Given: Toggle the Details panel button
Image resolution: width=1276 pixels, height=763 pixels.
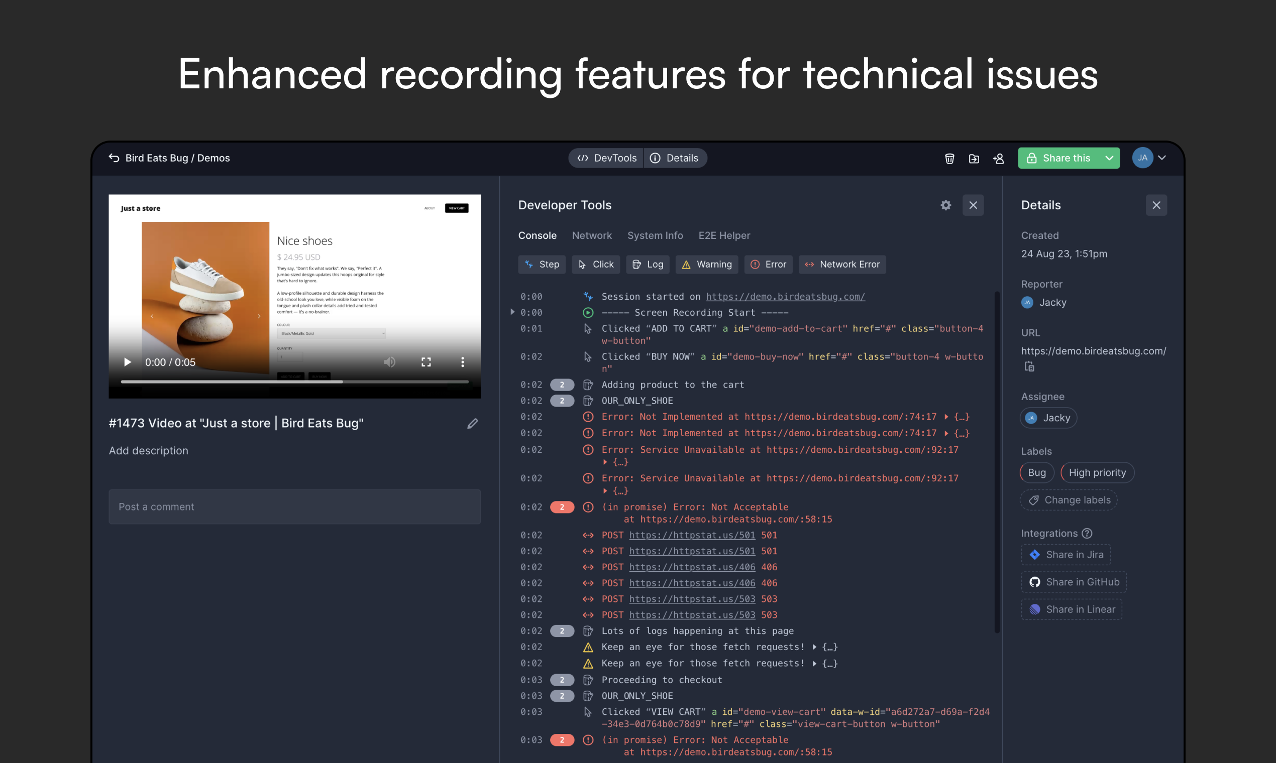Looking at the screenshot, I should pyautogui.click(x=675, y=158).
